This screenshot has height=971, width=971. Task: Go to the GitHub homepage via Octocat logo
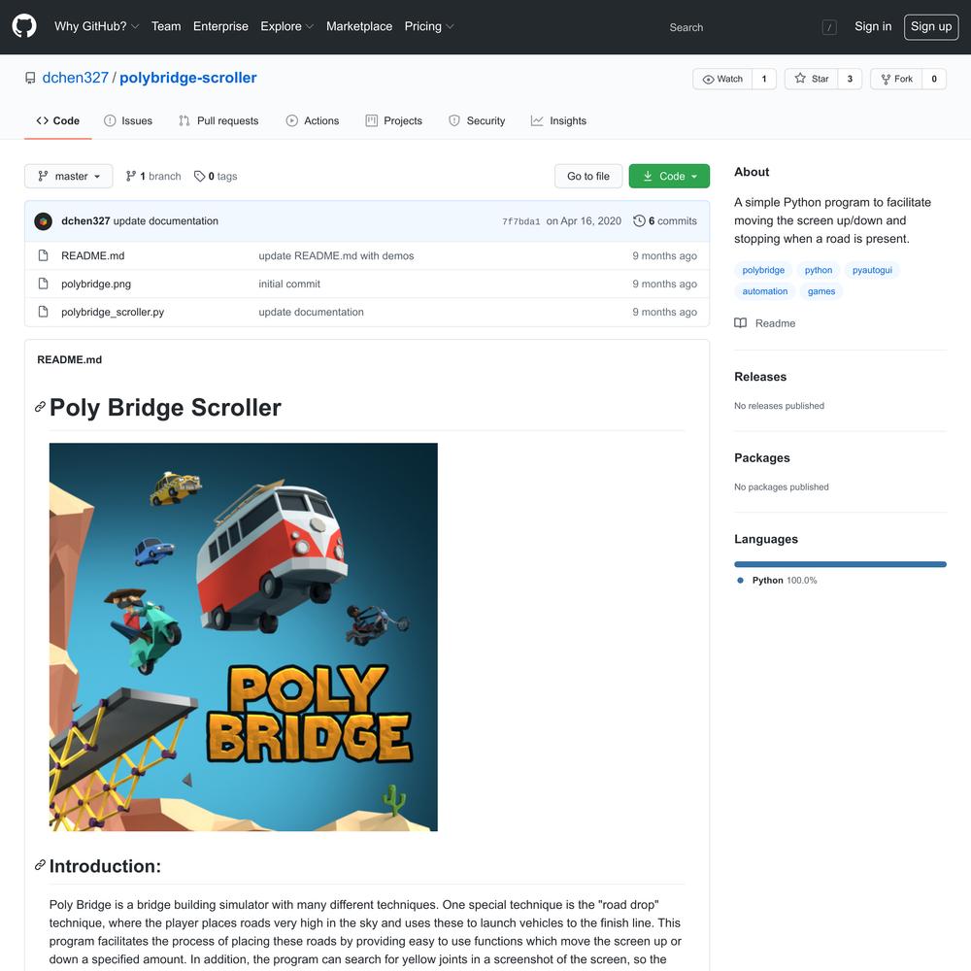(x=24, y=26)
